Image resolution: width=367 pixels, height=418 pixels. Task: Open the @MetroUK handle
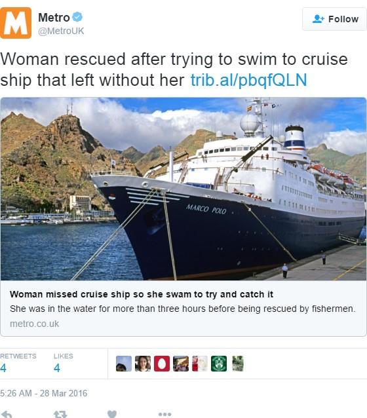pos(61,31)
